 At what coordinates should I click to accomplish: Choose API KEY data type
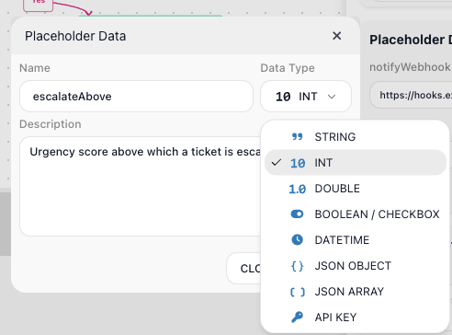click(x=356, y=318)
